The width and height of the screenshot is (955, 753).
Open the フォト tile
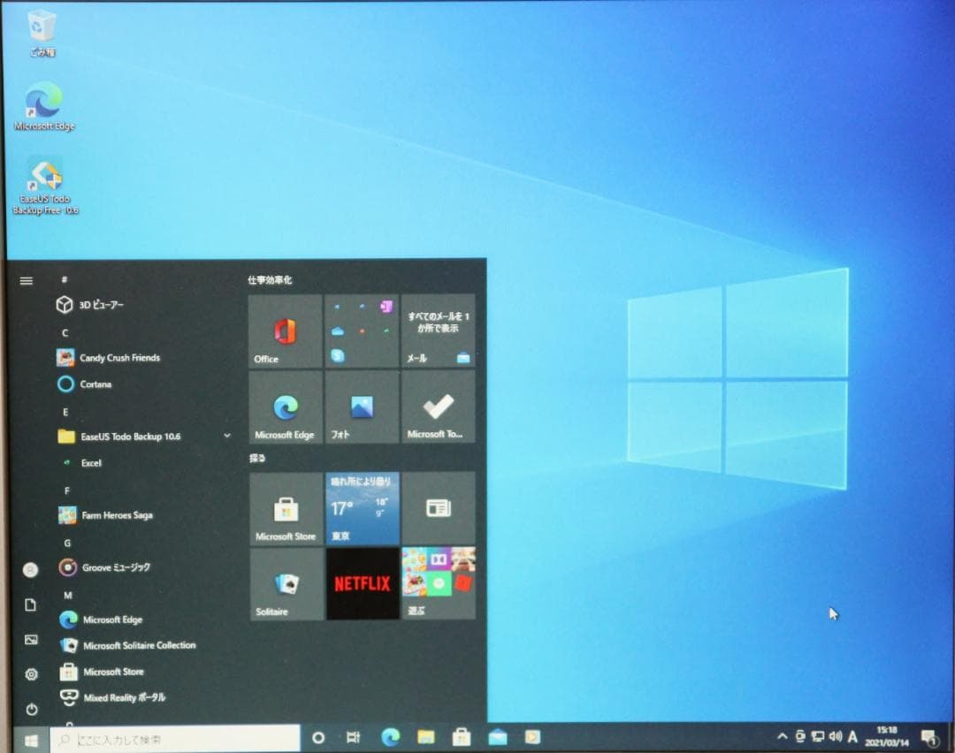pos(362,407)
